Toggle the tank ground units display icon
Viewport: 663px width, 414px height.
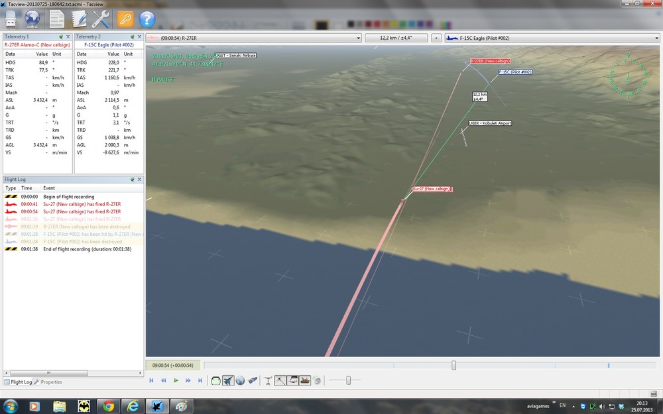coord(305,381)
